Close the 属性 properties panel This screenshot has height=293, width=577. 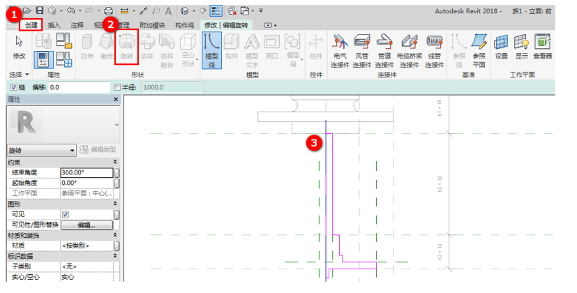click(116, 99)
